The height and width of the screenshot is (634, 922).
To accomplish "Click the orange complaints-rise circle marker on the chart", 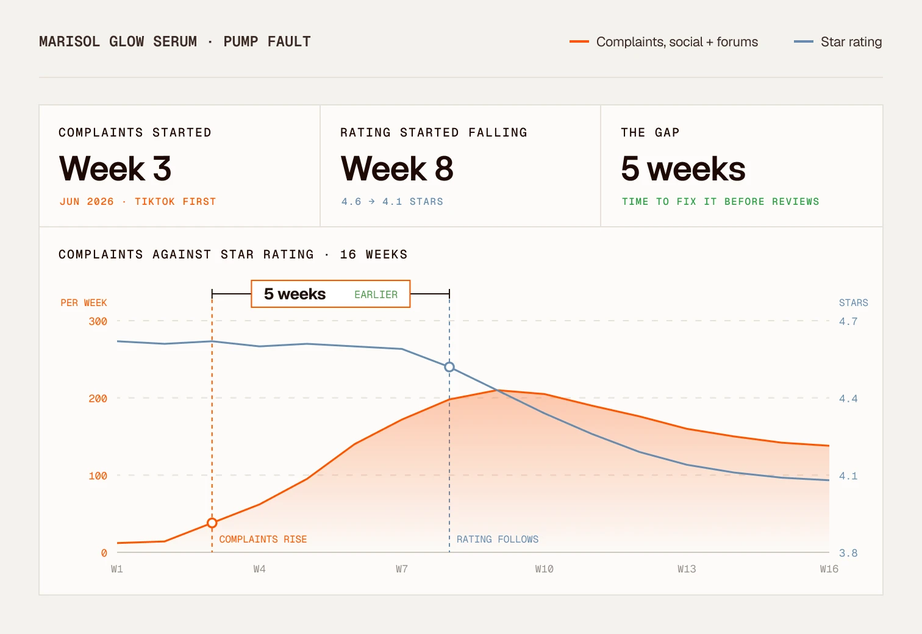I will [x=212, y=523].
